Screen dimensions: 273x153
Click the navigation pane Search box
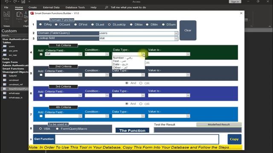[15, 35]
